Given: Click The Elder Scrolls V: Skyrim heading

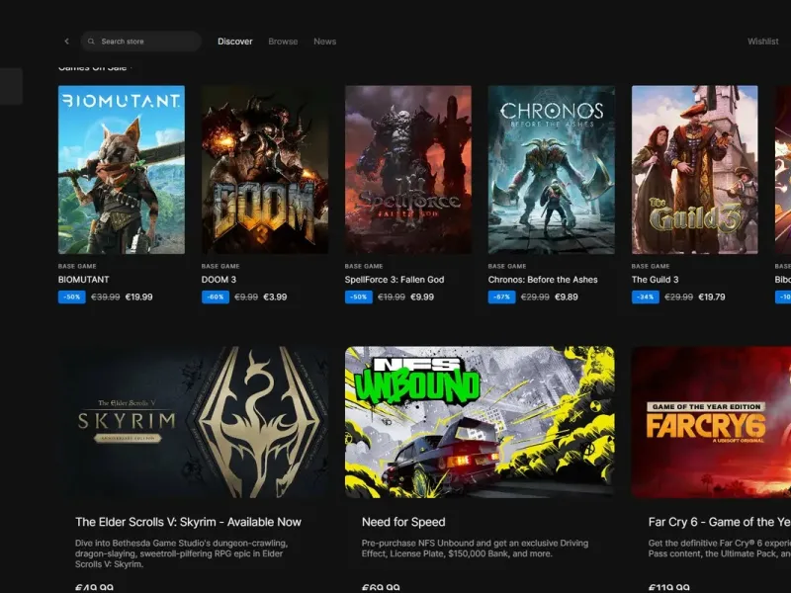Looking at the screenshot, I should tap(188, 522).
